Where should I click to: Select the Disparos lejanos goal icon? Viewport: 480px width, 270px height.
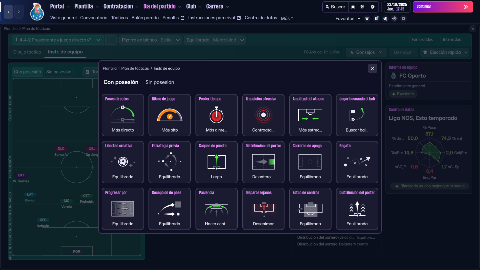263,209
